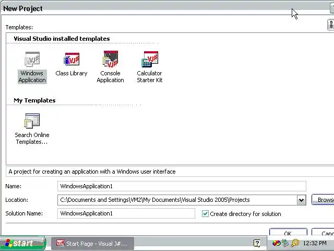This screenshot has height=251, width=334.
Task: Click the colorful butterfly tray icon
Action: [x=276, y=243]
